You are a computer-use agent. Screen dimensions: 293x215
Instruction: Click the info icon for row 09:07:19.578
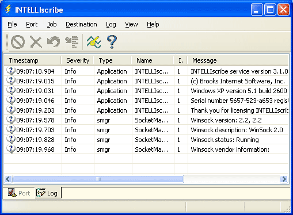point(11,120)
